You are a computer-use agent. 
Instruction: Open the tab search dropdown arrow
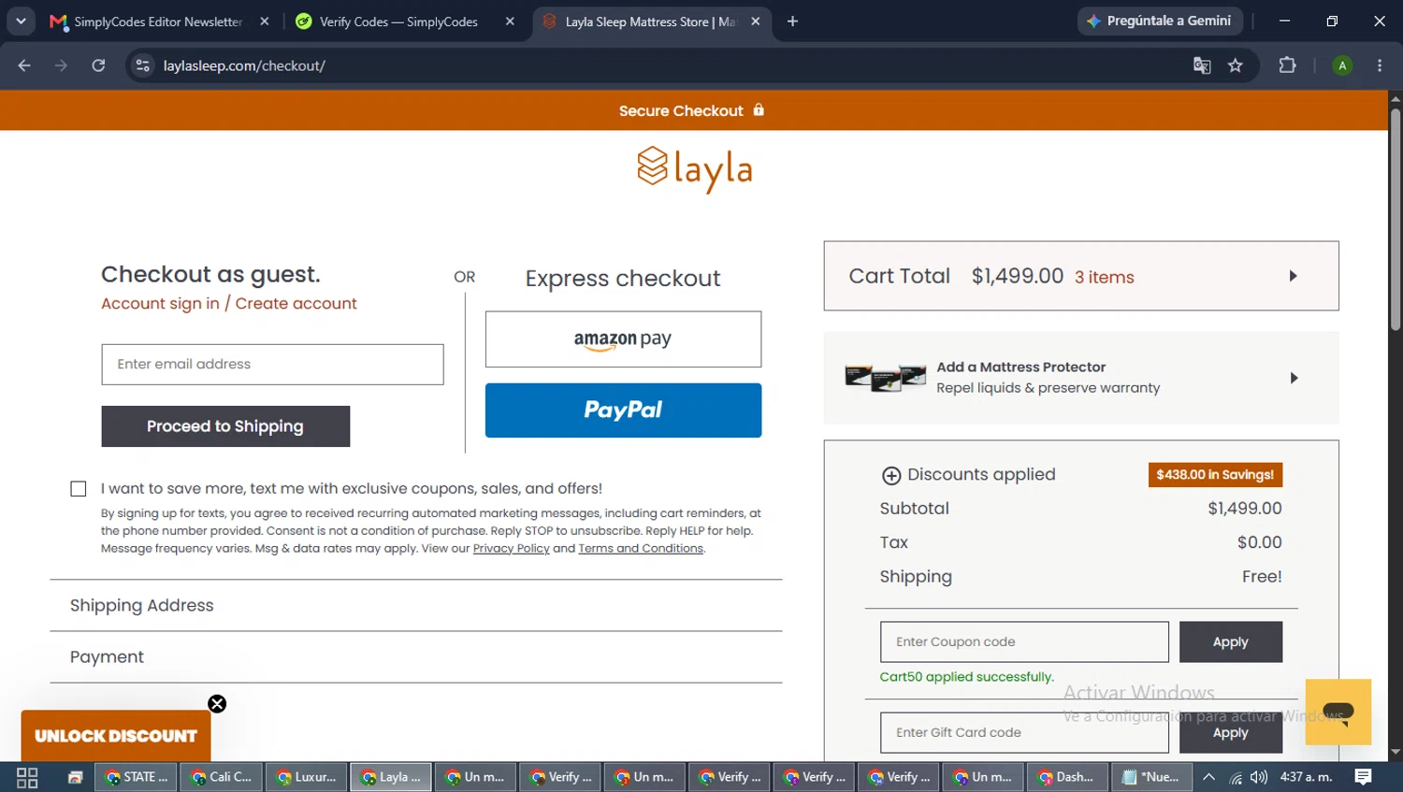click(21, 21)
